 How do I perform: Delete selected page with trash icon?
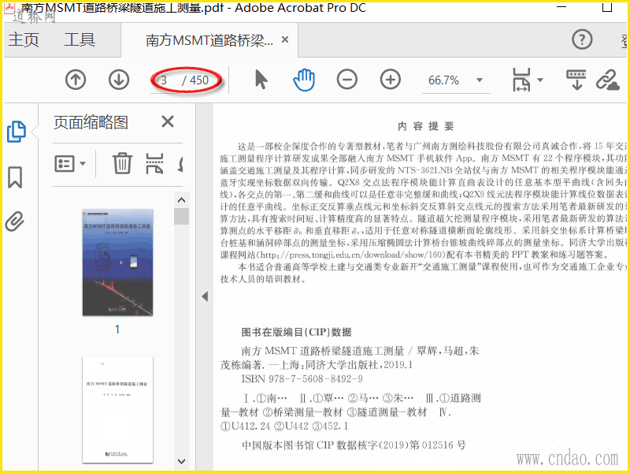point(122,163)
